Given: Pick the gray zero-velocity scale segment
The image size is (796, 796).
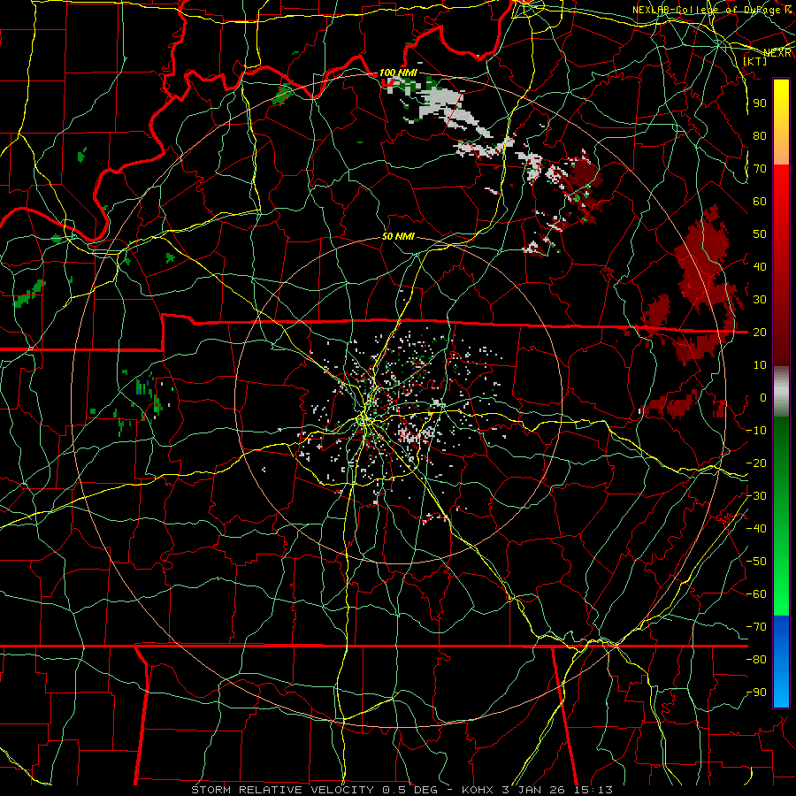Looking at the screenshot, I should click(x=781, y=394).
